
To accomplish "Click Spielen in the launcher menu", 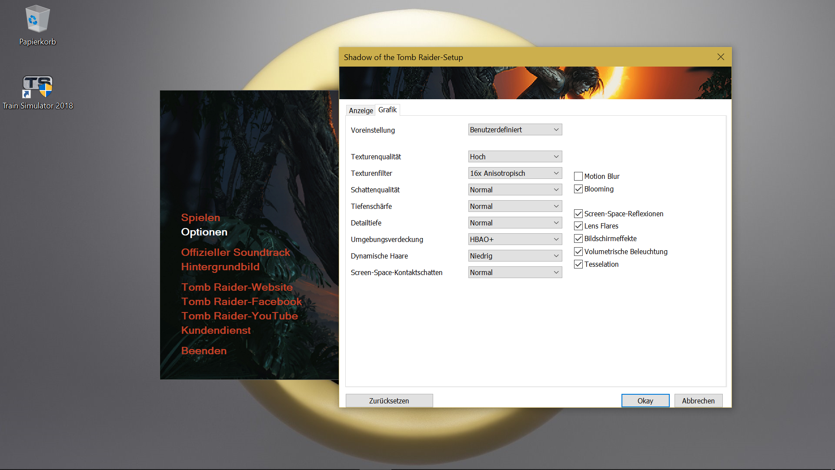I will click(200, 218).
